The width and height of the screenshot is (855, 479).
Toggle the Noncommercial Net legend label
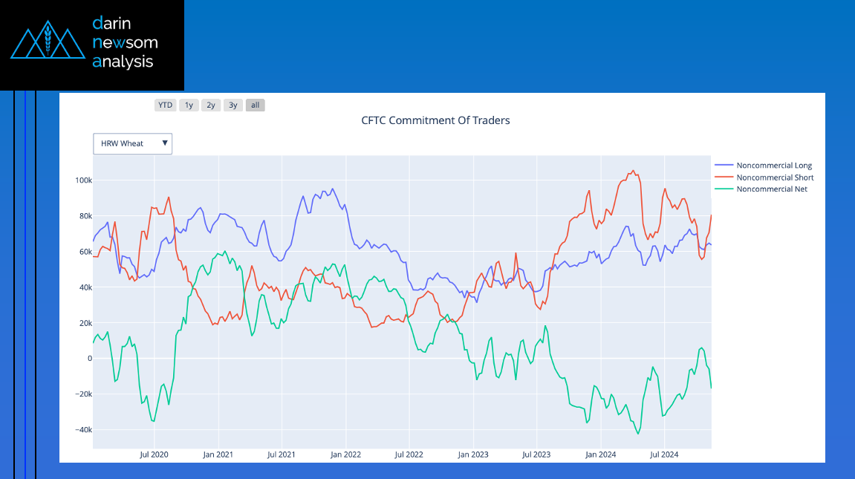tap(771, 189)
